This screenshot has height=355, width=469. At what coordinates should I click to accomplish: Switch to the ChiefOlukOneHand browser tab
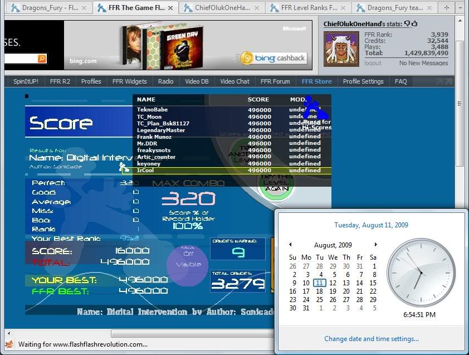tap(222, 8)
